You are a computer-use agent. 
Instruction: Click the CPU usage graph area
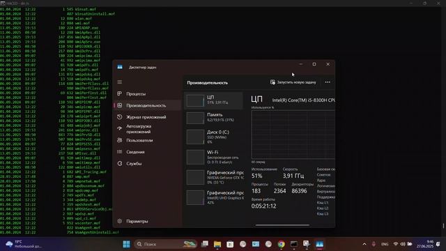tap(293, 135)
